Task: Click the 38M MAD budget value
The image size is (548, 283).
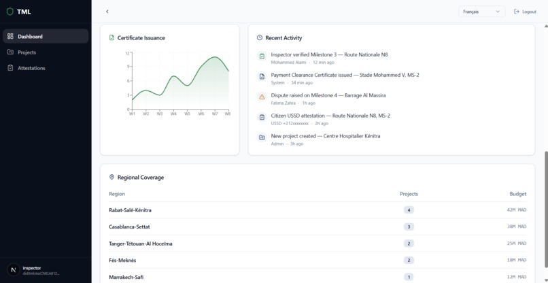Action: 517,227
